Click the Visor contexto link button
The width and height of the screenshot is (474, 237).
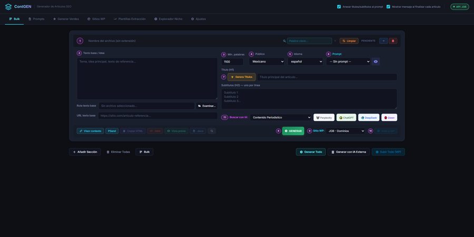pyautogui.click(x=91, y=131)
